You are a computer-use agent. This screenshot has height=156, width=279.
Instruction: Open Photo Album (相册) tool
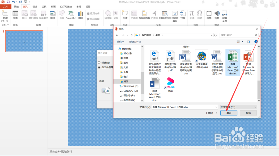pos(53,16)
